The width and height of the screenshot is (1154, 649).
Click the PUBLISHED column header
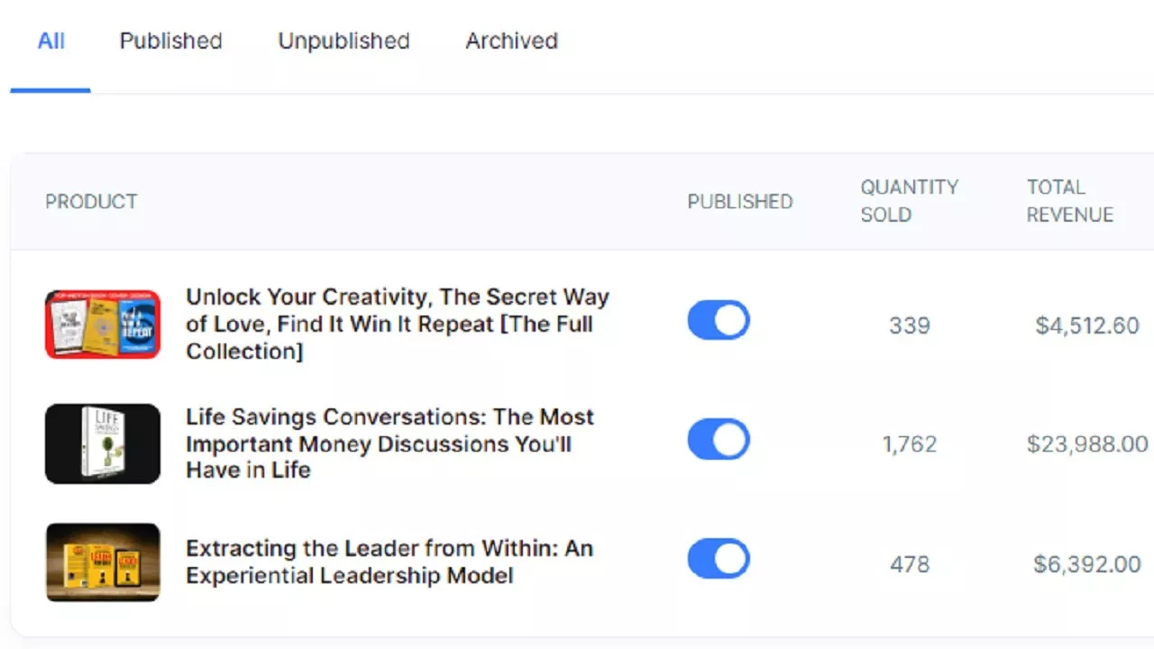(739, 202)
